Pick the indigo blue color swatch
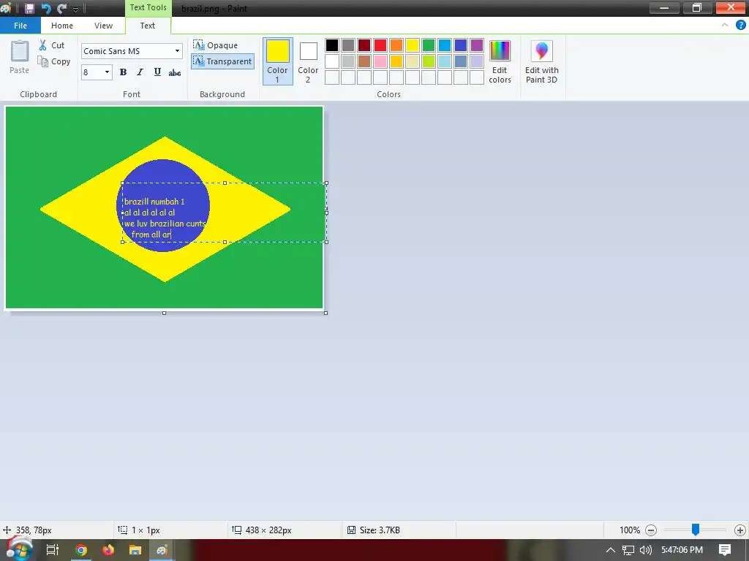This screenshot has height=561, width=749. [461, 45]
